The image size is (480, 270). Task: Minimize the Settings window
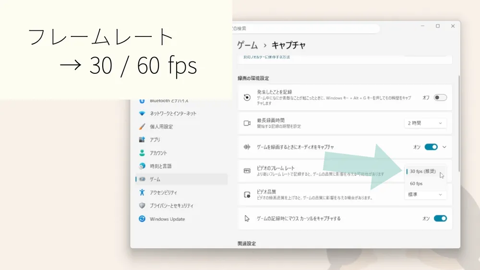422,26
